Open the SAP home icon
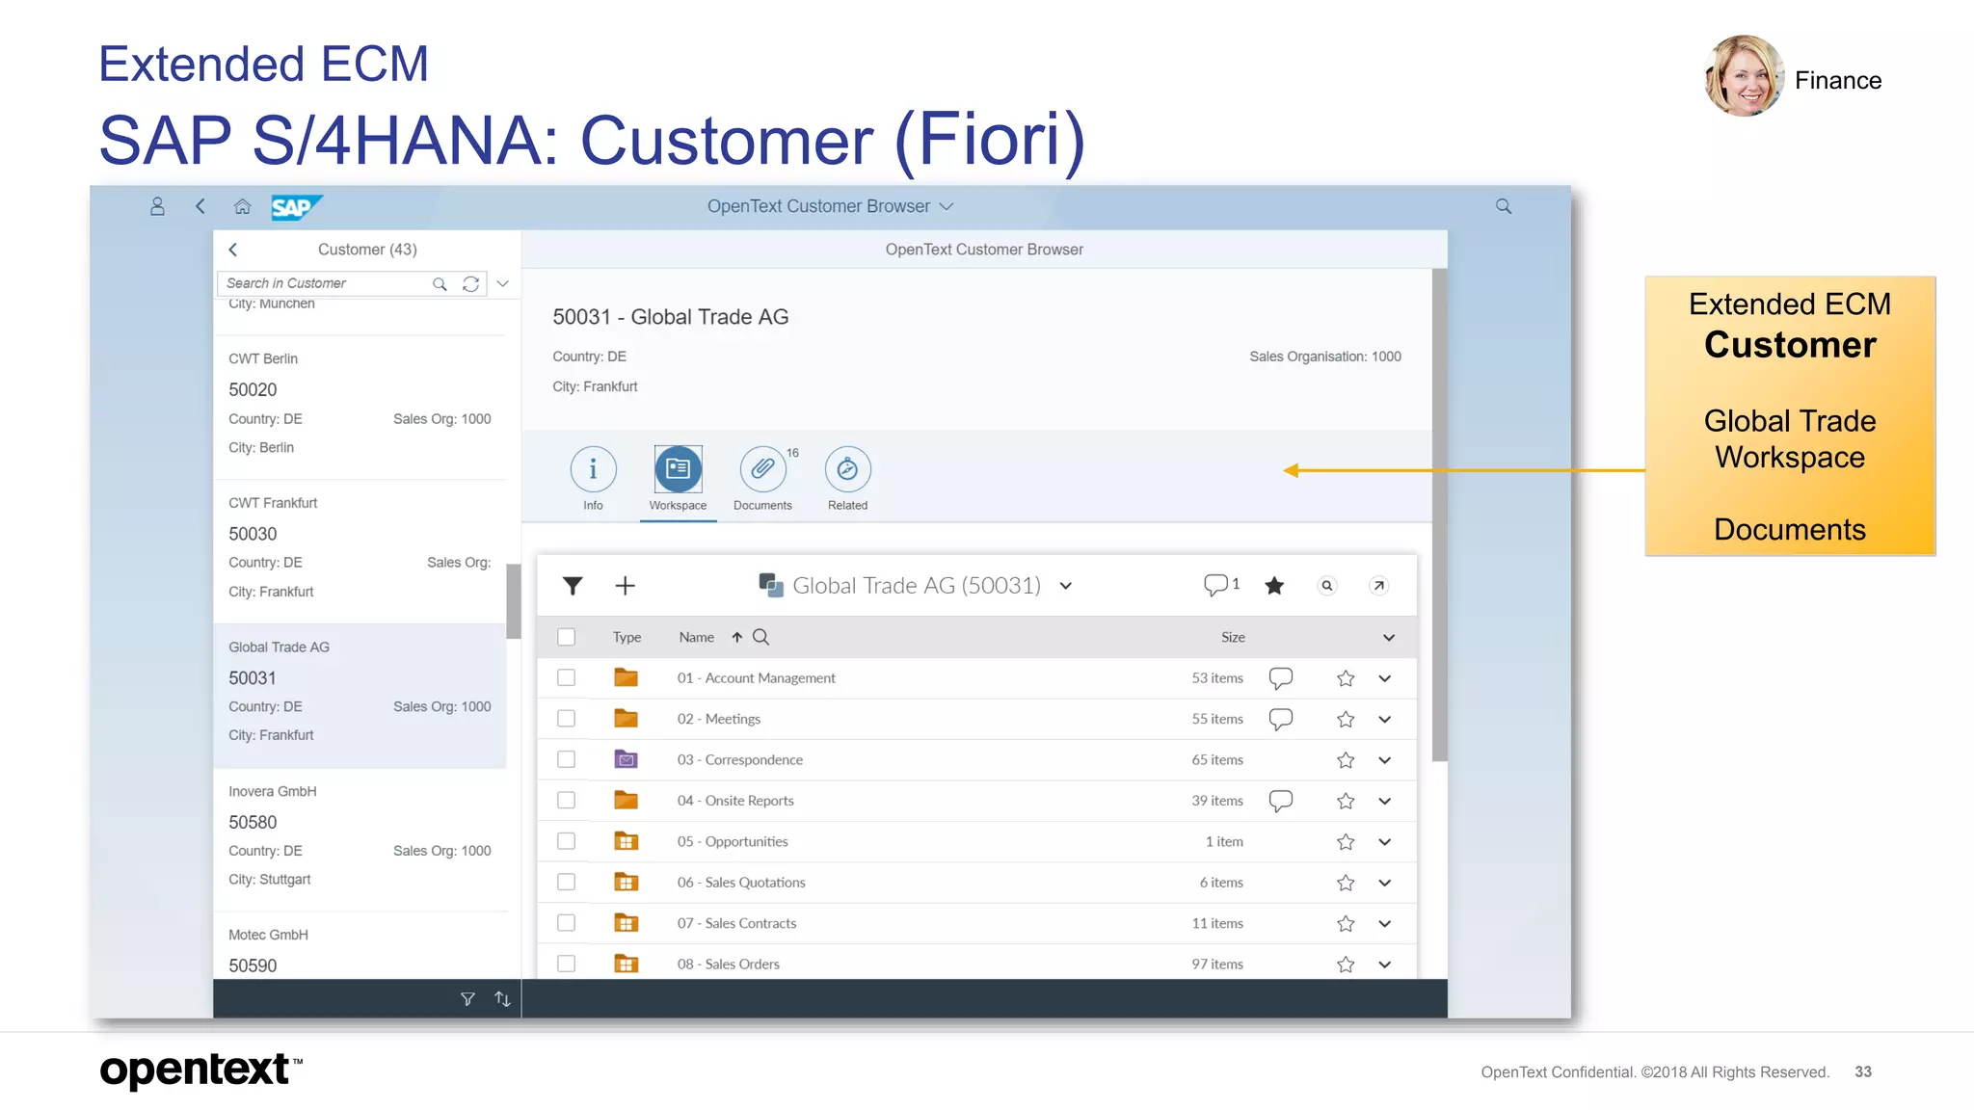The image size is (1974, 1110). point(243,206)
